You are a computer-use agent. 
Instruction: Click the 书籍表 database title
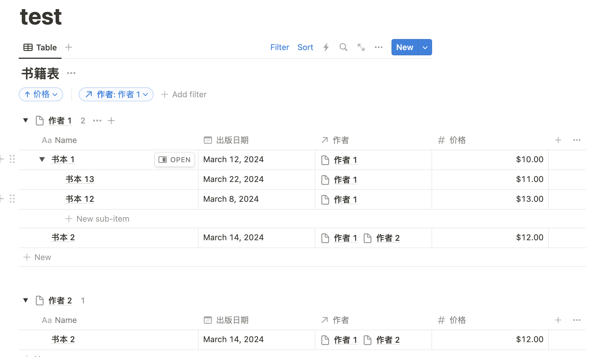[x=40, y=73]
